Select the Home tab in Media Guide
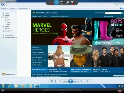 pos(34,16)
